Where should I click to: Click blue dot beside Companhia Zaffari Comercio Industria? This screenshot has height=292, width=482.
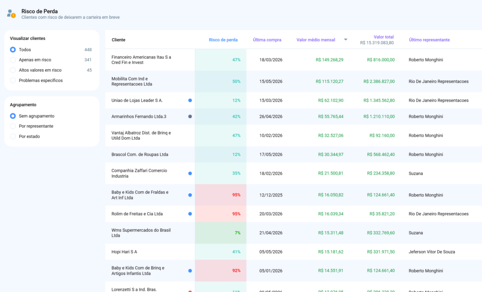click(x=190, y=173)
